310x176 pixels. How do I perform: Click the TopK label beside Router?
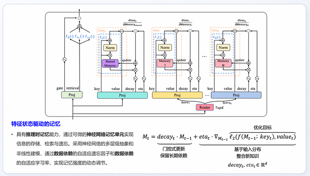point(219,108)
